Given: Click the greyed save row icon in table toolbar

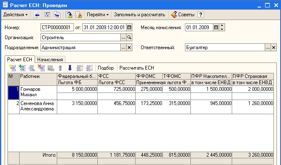Looking at the screenshot, I should pos(51,68).
